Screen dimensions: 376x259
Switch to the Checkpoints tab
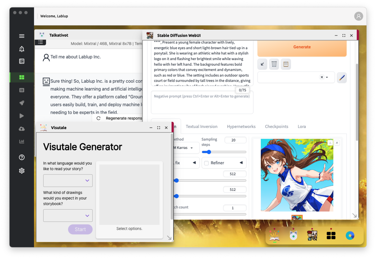276,127
